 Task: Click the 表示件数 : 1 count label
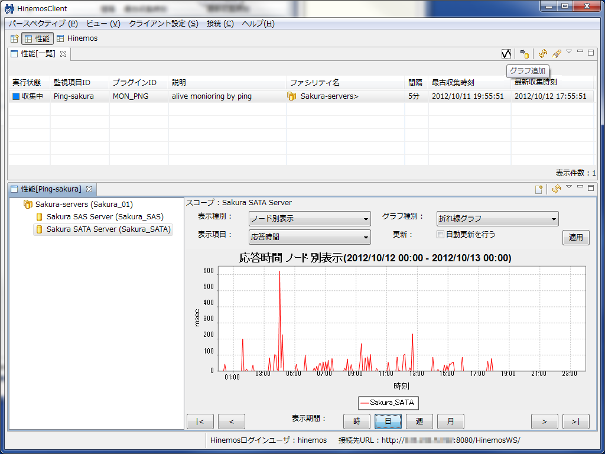tap(575, 173)
